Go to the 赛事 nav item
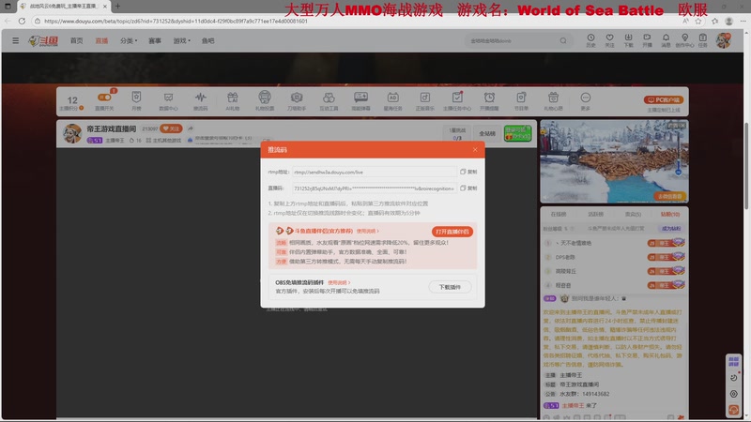Screen dimensions: 751x422 click(155, 40)
